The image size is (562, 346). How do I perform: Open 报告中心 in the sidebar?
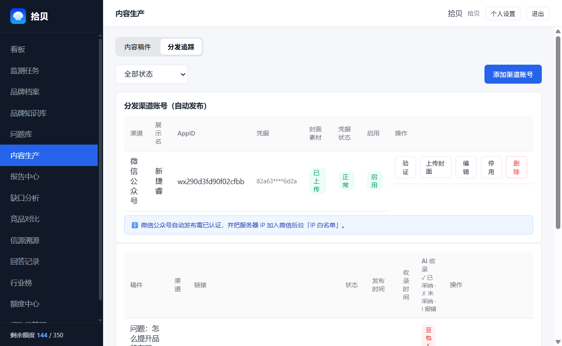click(49, 177)
